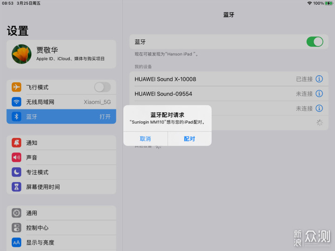This screenshot has height=251, width=335.
Task: Toggle the Bluetooth switch off
Action: pos(315,42)
